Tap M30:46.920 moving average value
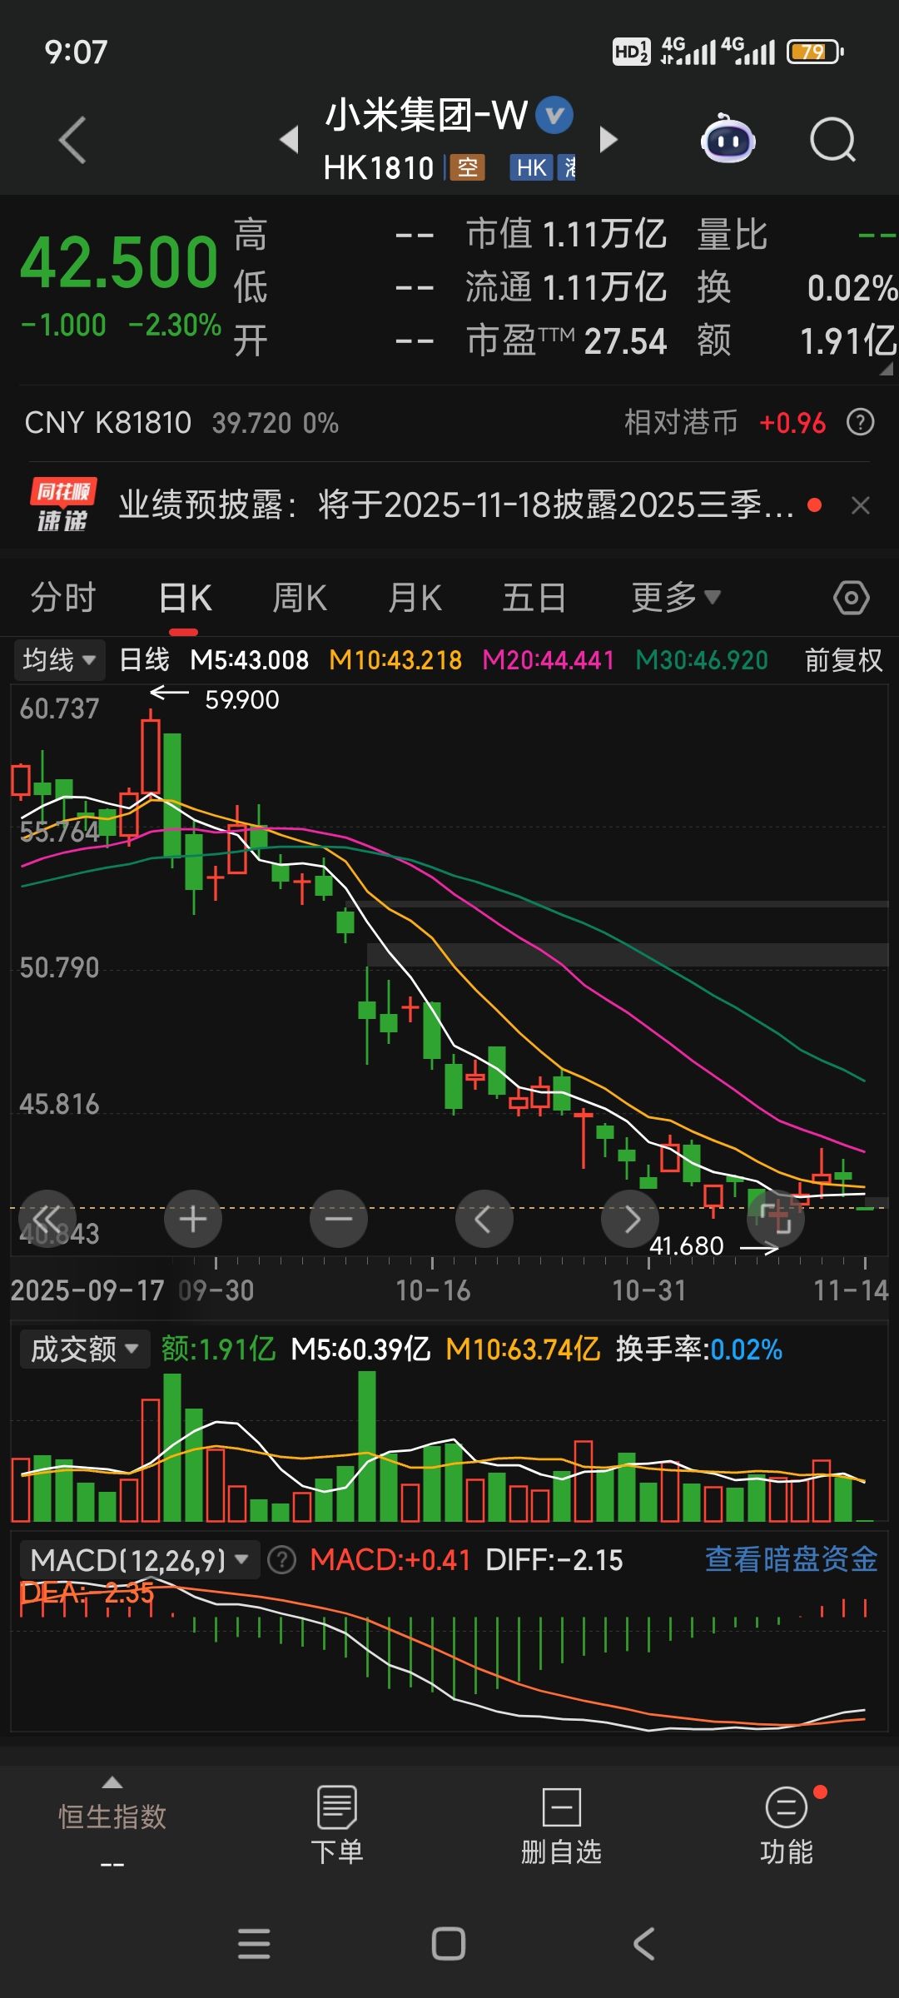Viewport: 899px width, 1998px height. pyautogui.click(x=702, y=660)
